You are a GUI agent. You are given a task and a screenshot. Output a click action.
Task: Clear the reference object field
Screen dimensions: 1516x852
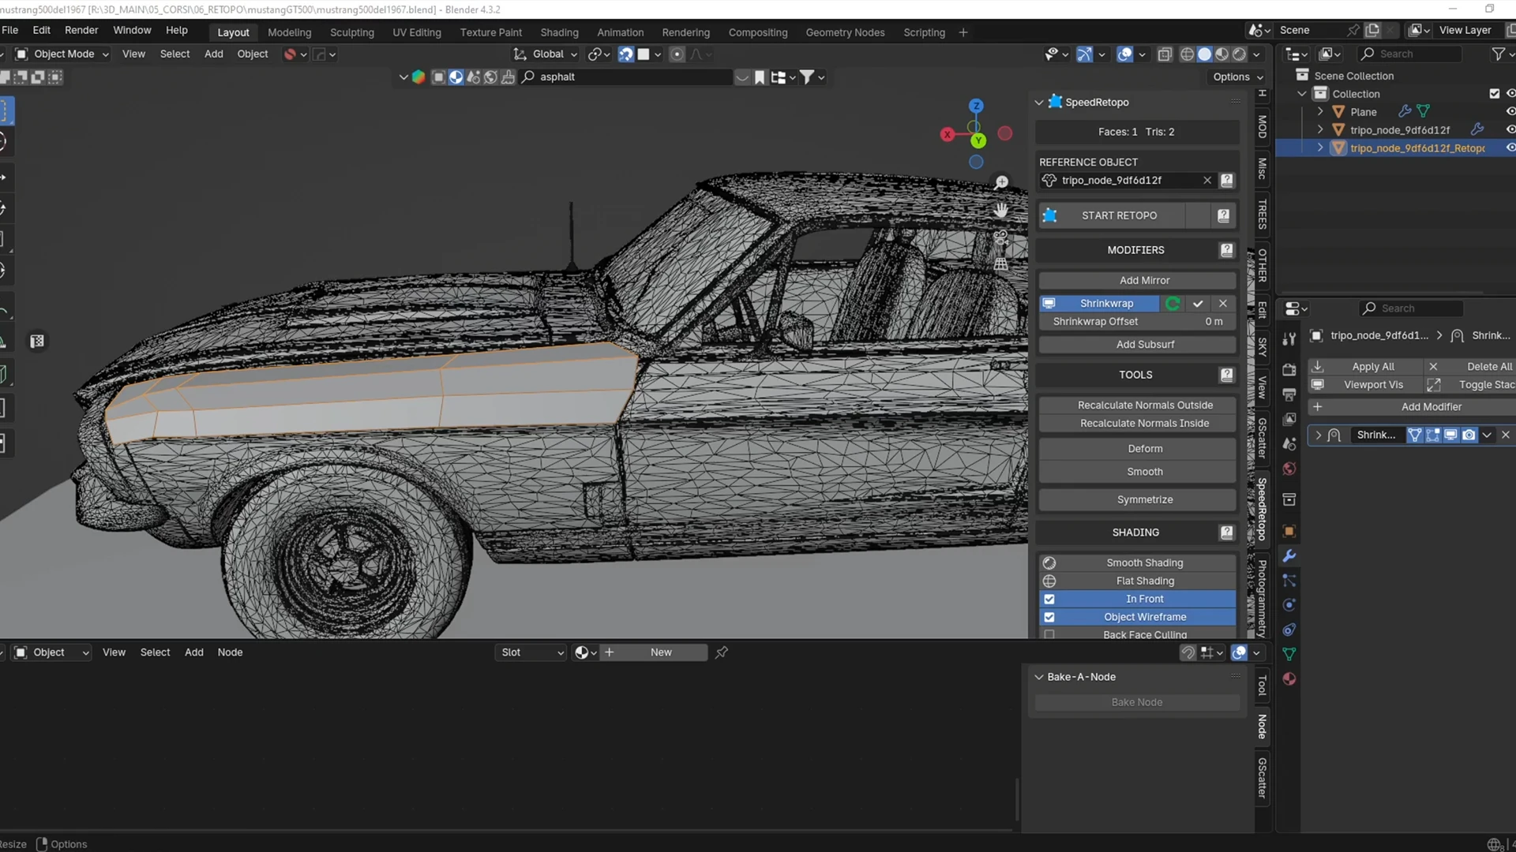1207,181
